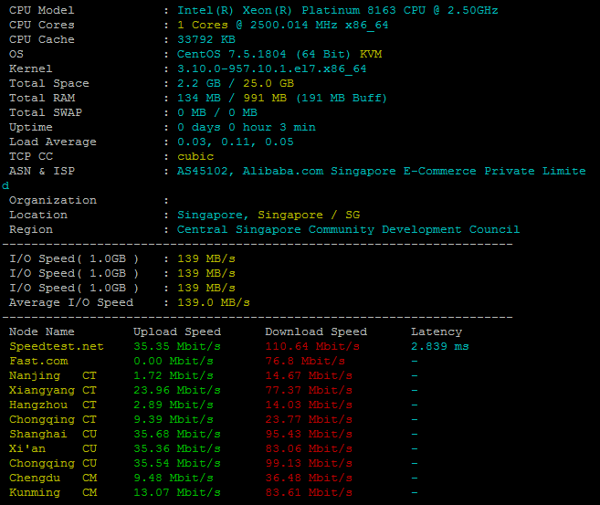The height and width of the screenshot is (505, 600).
Task: Click the Shanghai CU download speed
Action: (x=309, y=434)
